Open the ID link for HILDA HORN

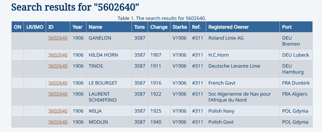58,55
